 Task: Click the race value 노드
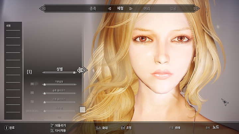(216, 127)
